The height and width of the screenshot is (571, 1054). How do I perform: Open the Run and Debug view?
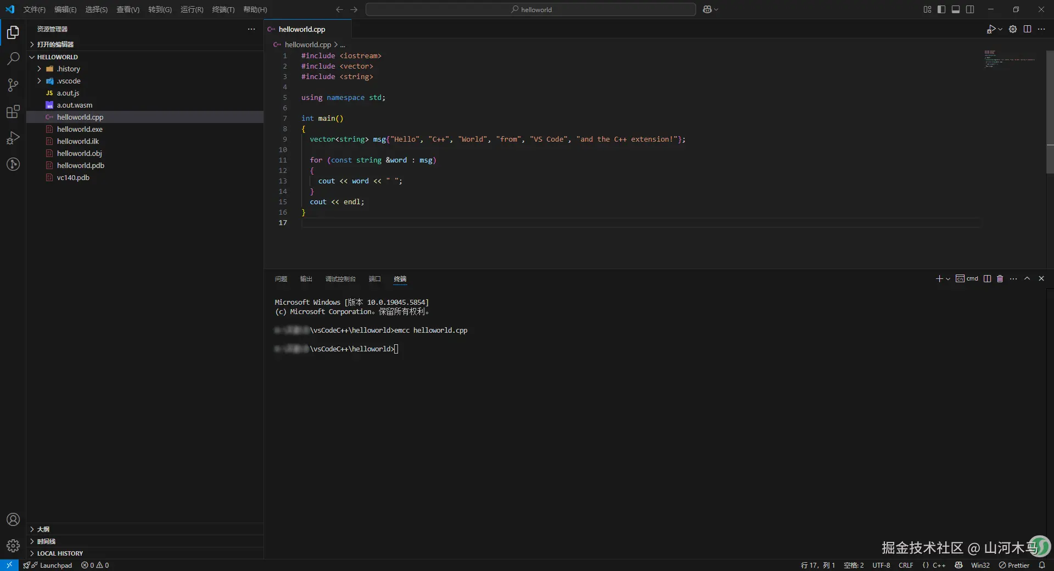[13, 138]
